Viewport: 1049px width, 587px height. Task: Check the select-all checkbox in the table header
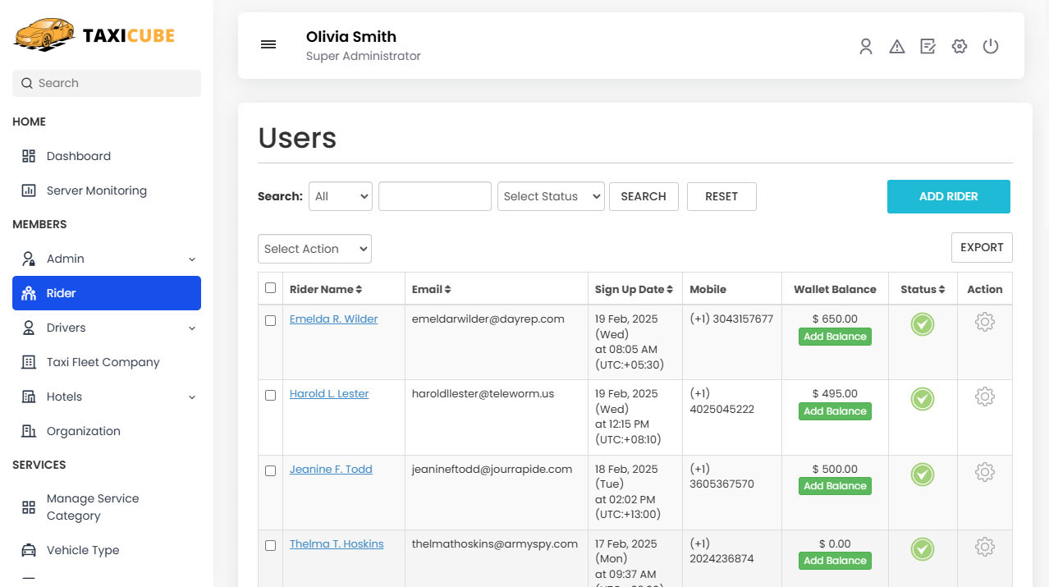pos(270,288)
